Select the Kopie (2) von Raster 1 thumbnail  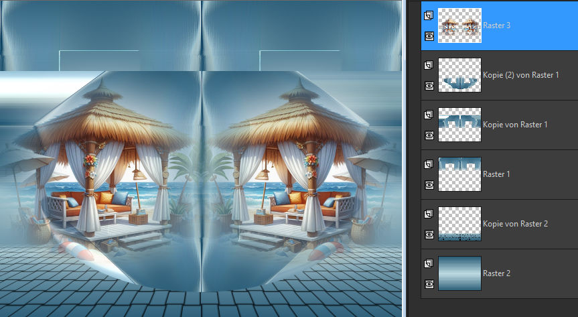click(459, 75)
